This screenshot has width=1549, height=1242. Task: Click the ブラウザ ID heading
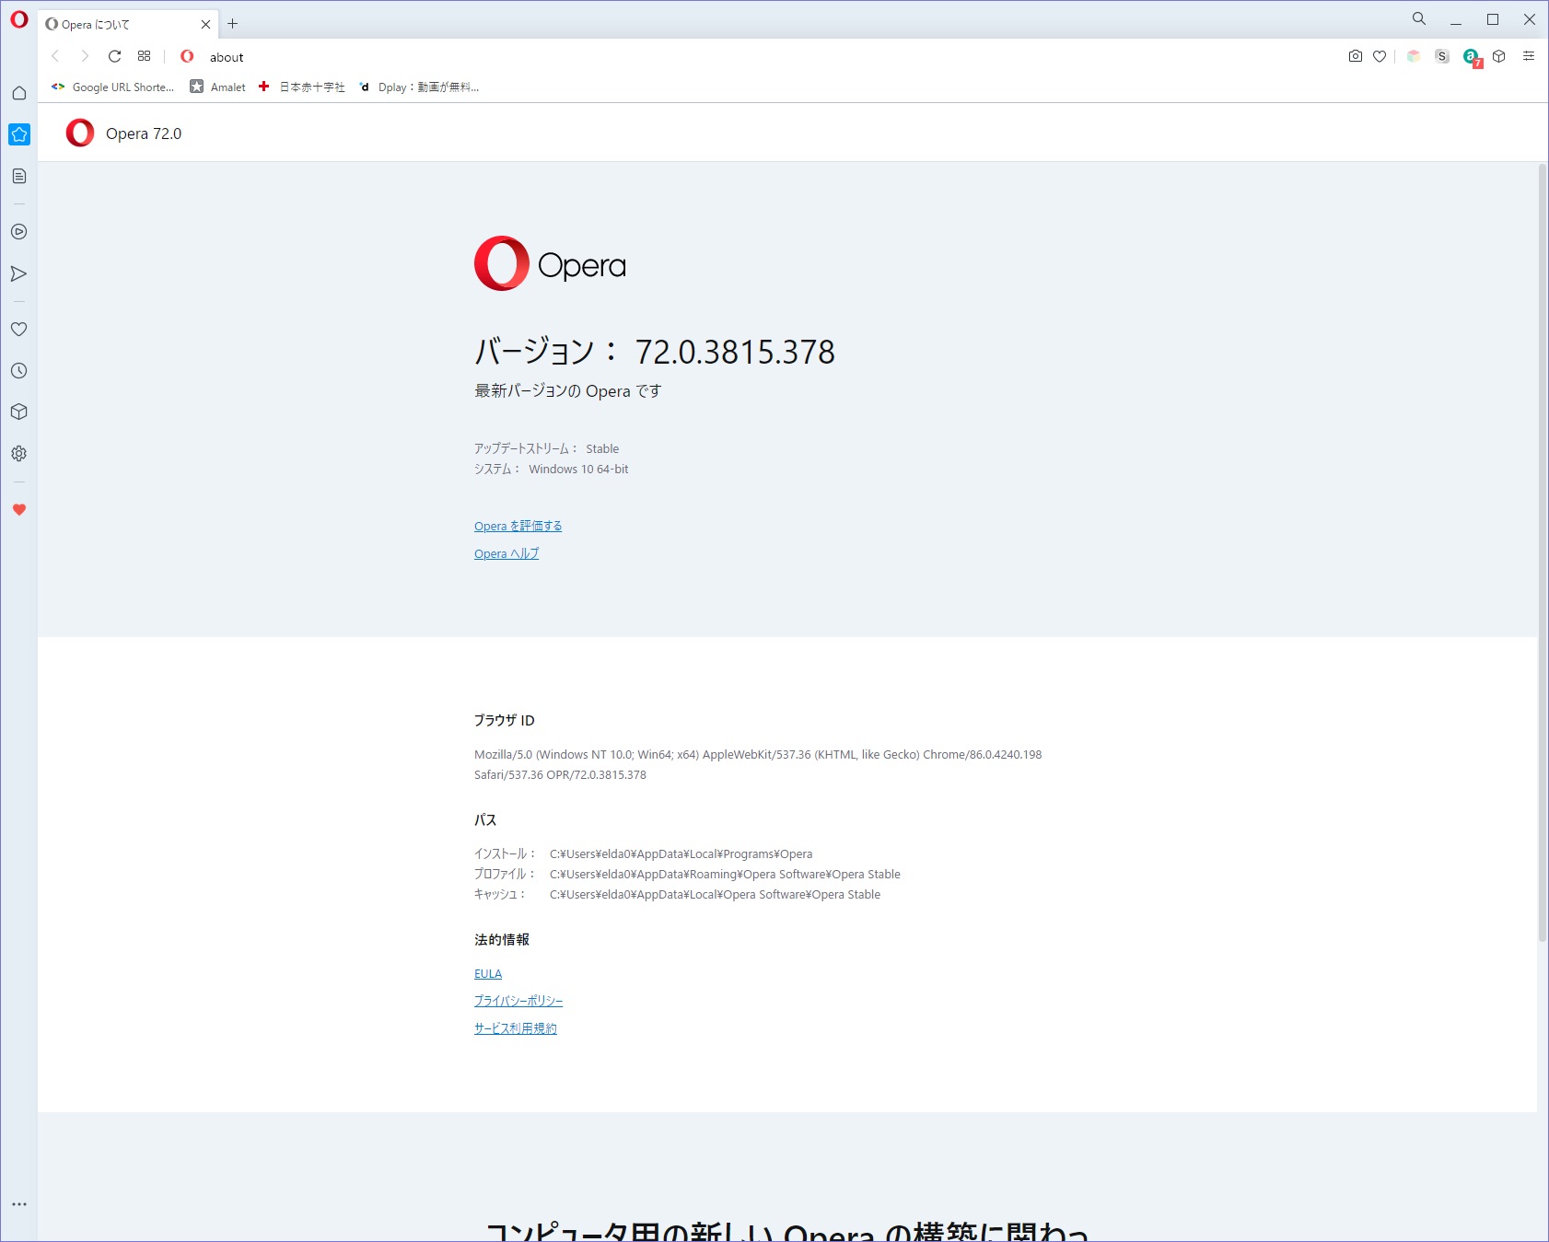505,720
